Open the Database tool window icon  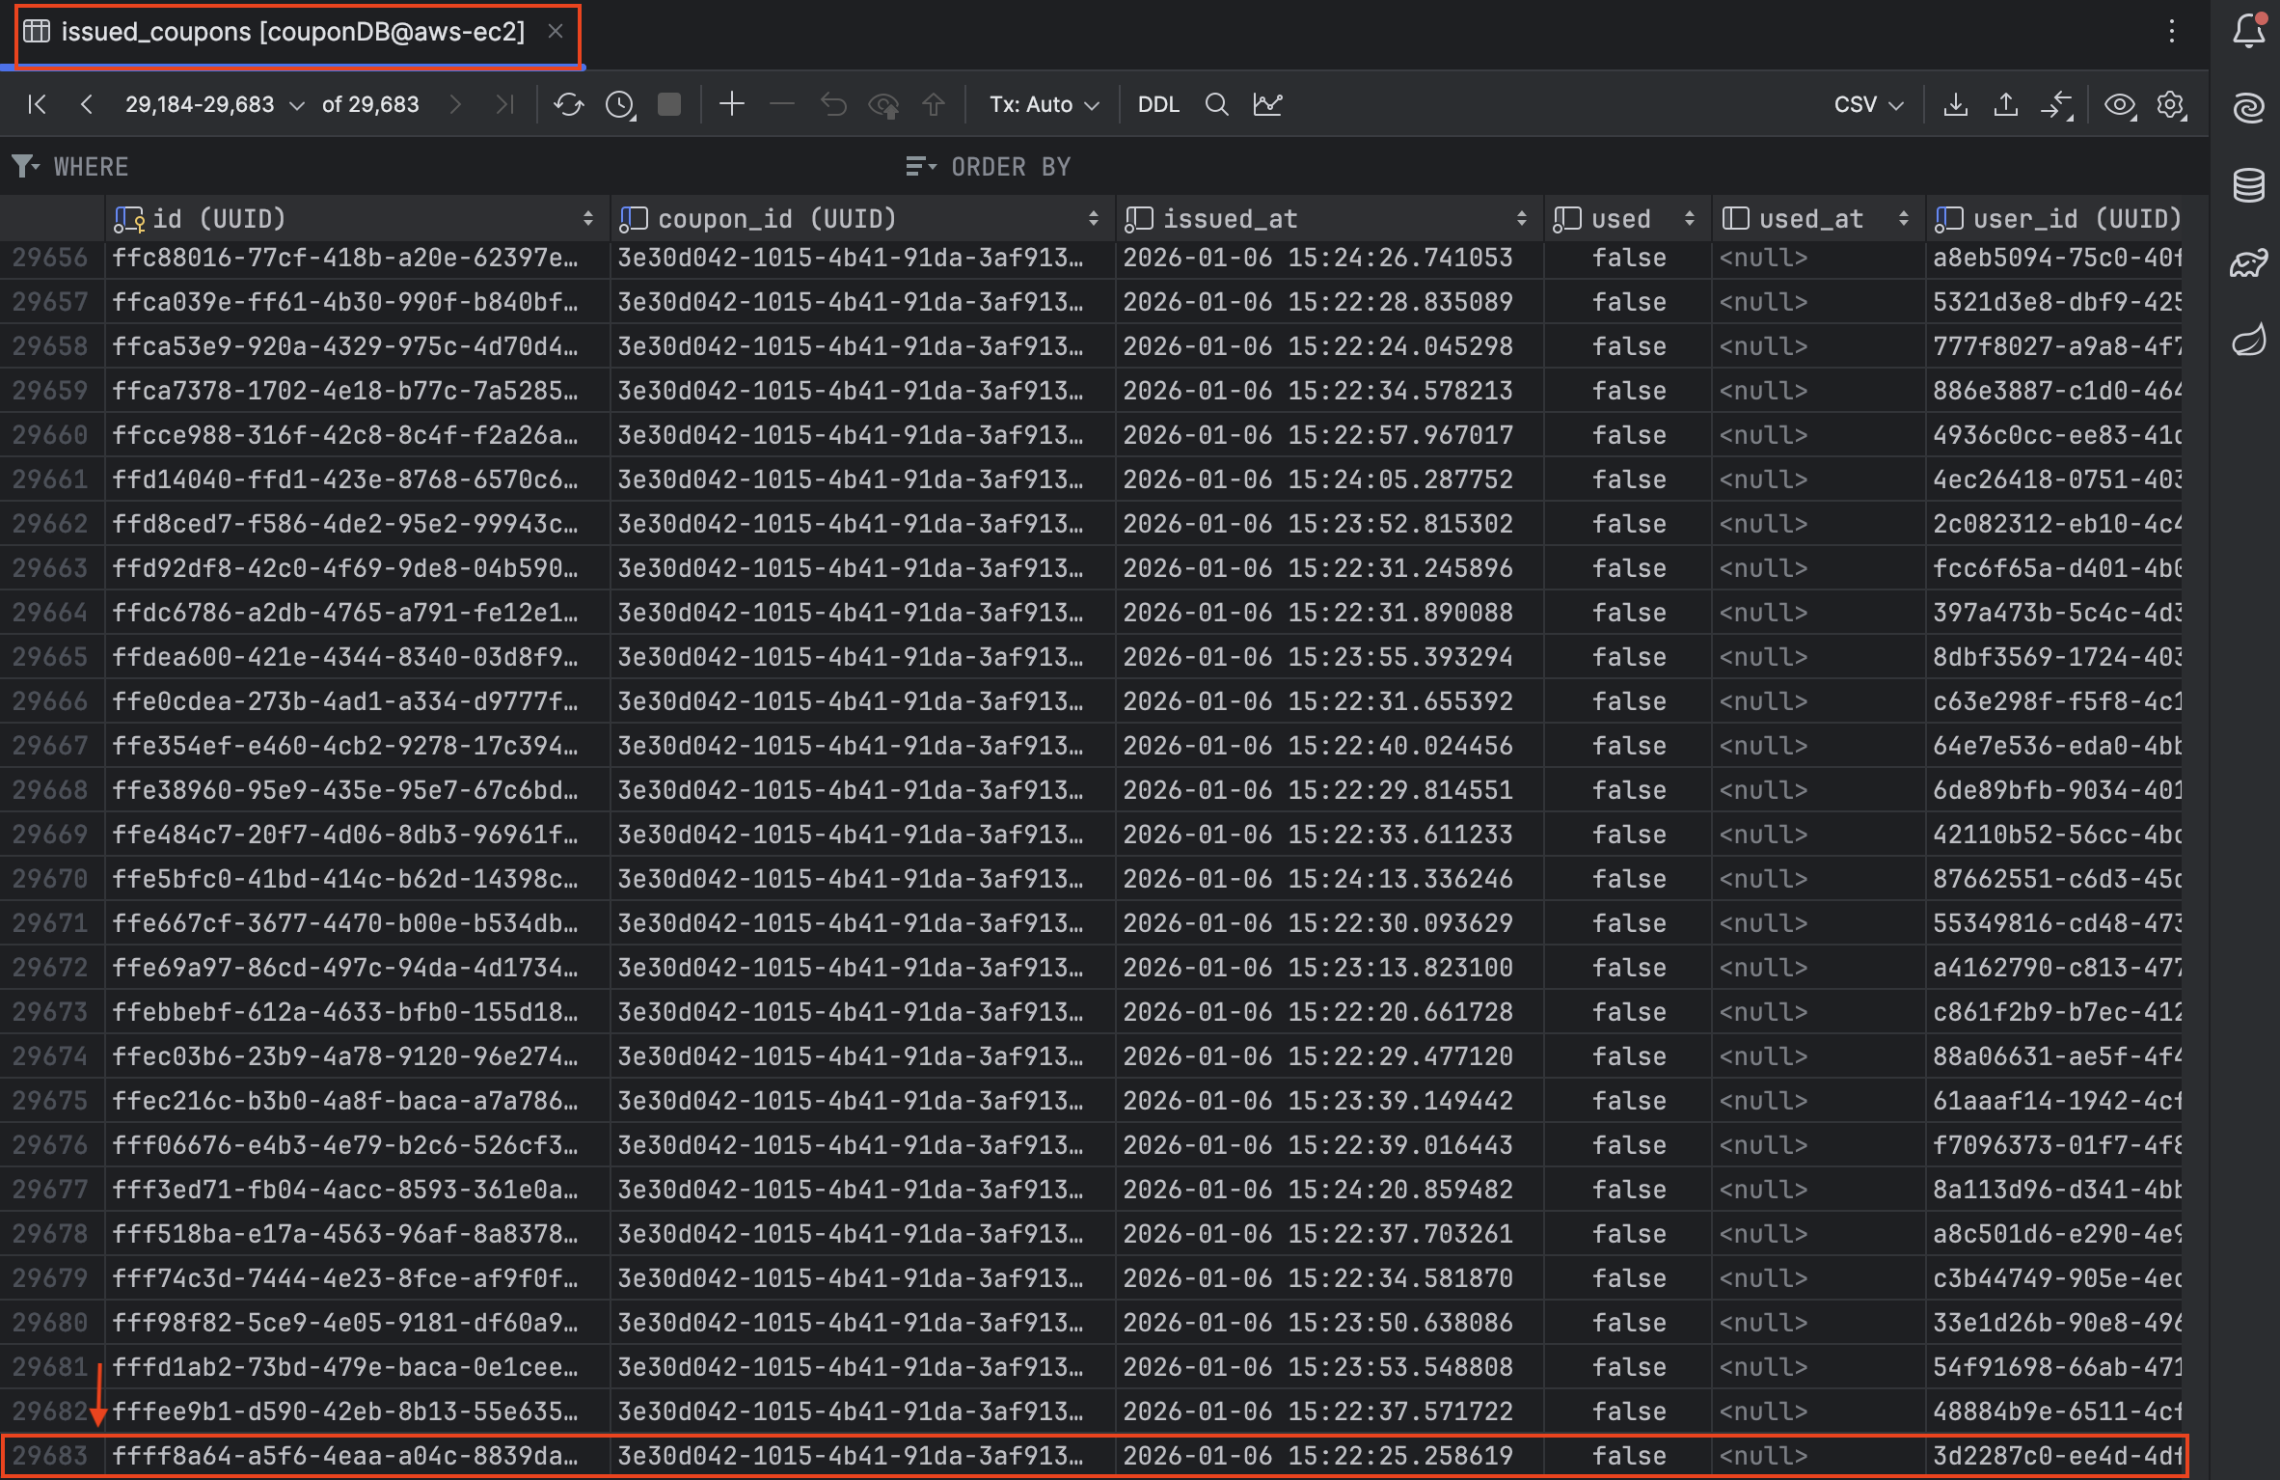(2248, 184)
